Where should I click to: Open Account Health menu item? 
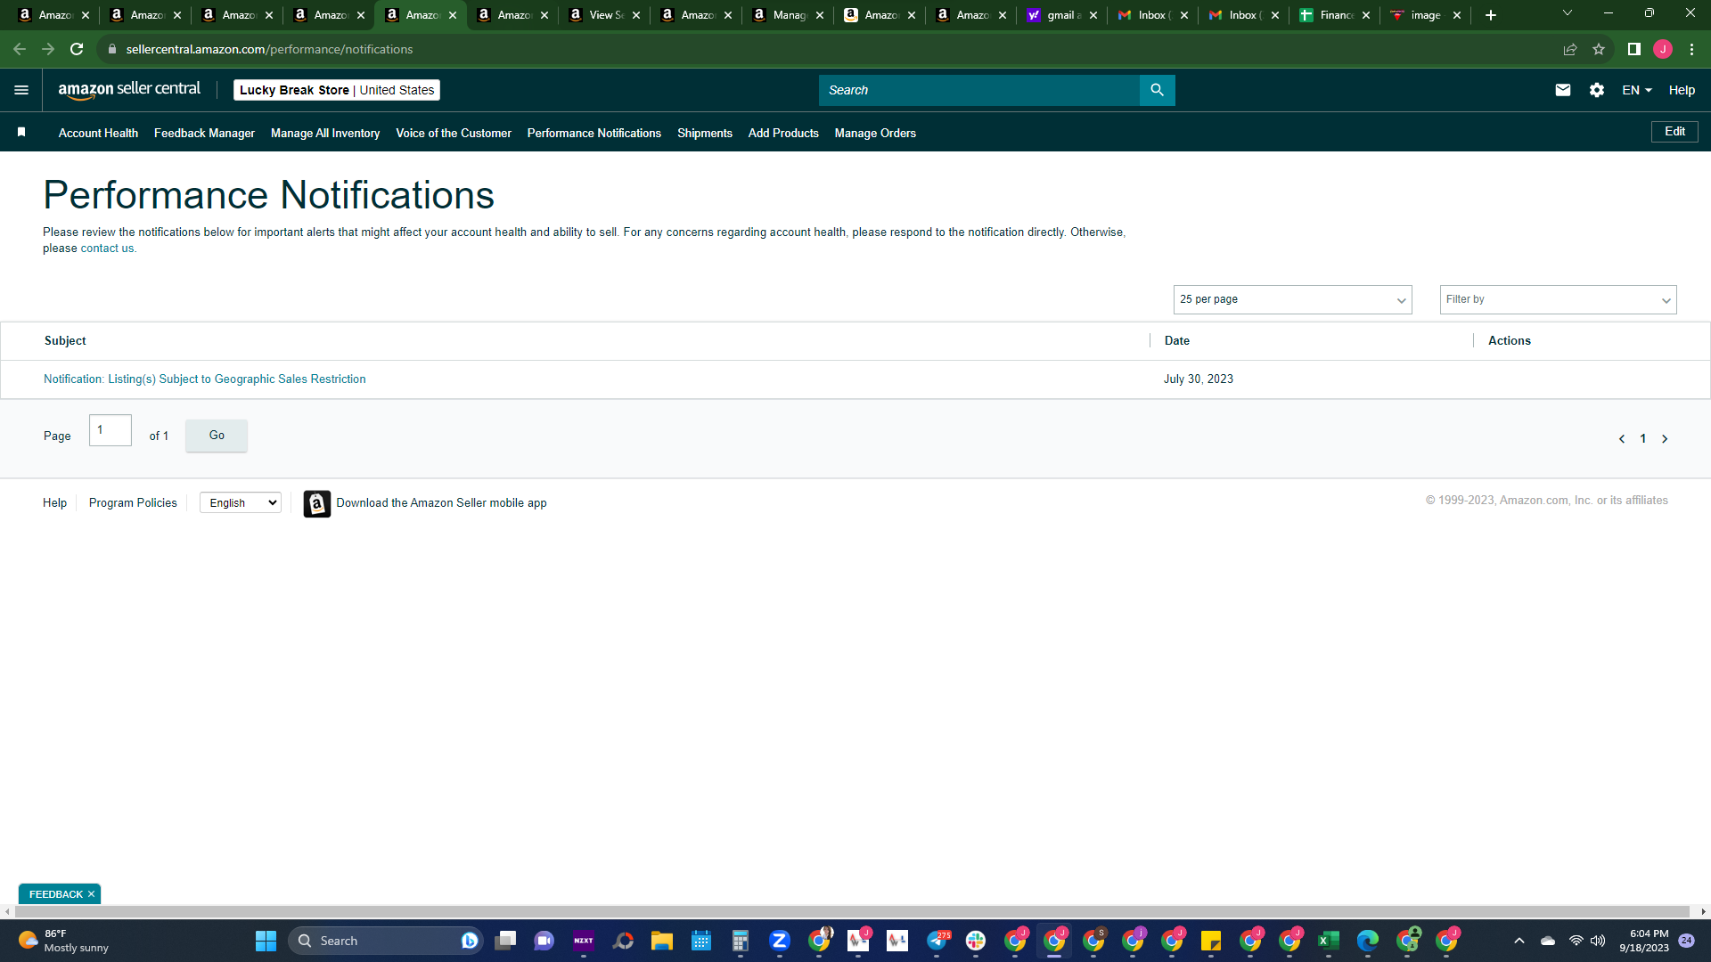point(98,133)
